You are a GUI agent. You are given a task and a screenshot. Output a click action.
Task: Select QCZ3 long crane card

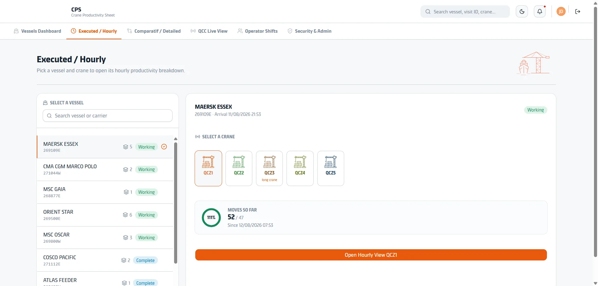269,168
